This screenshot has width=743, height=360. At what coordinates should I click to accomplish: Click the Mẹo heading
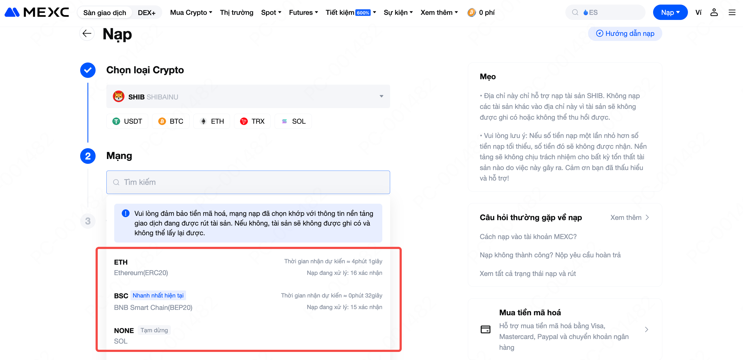pyautogui.click(x=488, y=77)
